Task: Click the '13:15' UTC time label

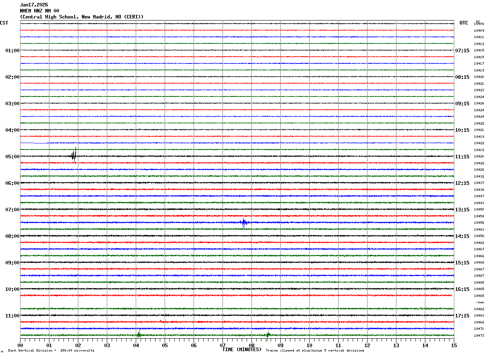Action: pyautogui.click(x=462, y=210)
